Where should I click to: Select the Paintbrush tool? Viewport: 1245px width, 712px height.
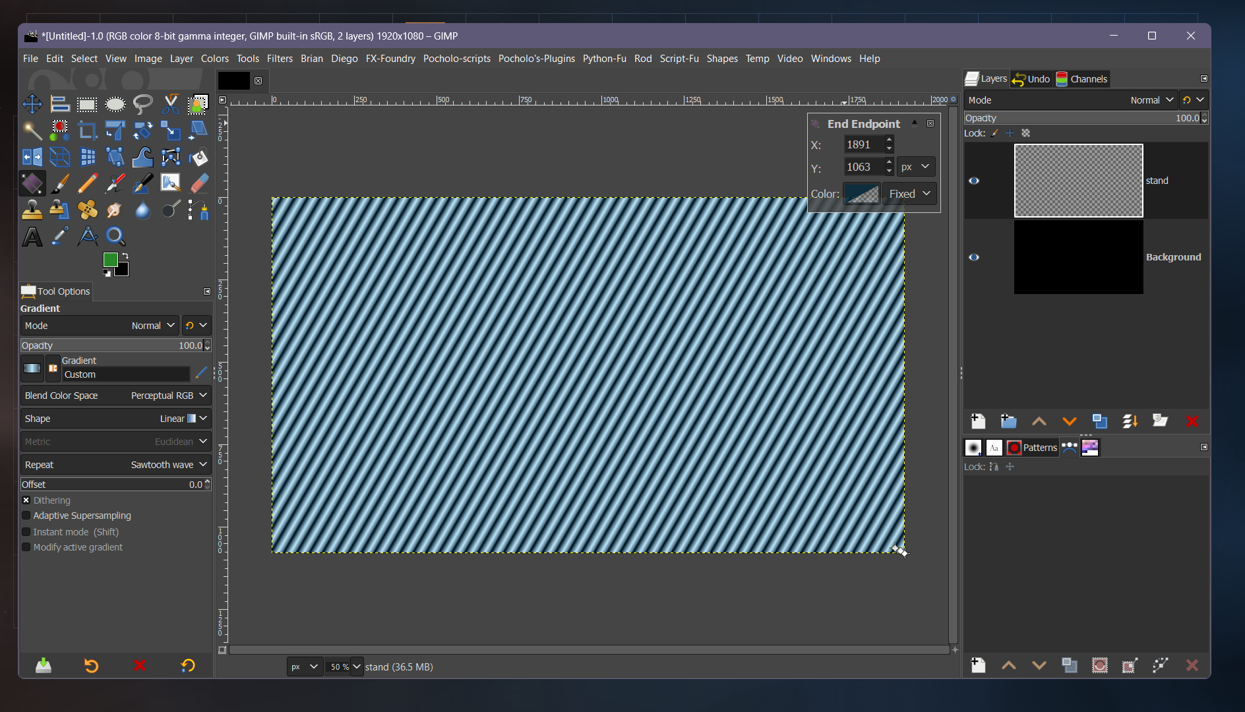[x=60, y=183]
